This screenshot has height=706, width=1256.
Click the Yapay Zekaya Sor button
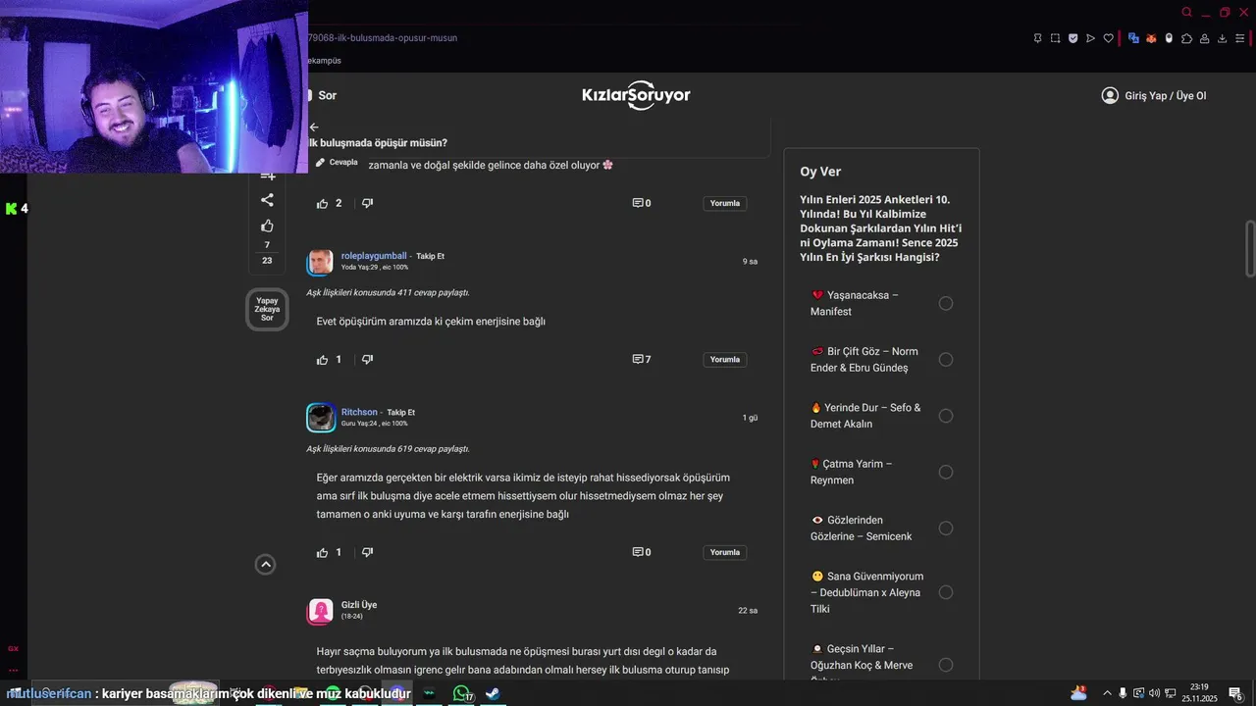267,310
